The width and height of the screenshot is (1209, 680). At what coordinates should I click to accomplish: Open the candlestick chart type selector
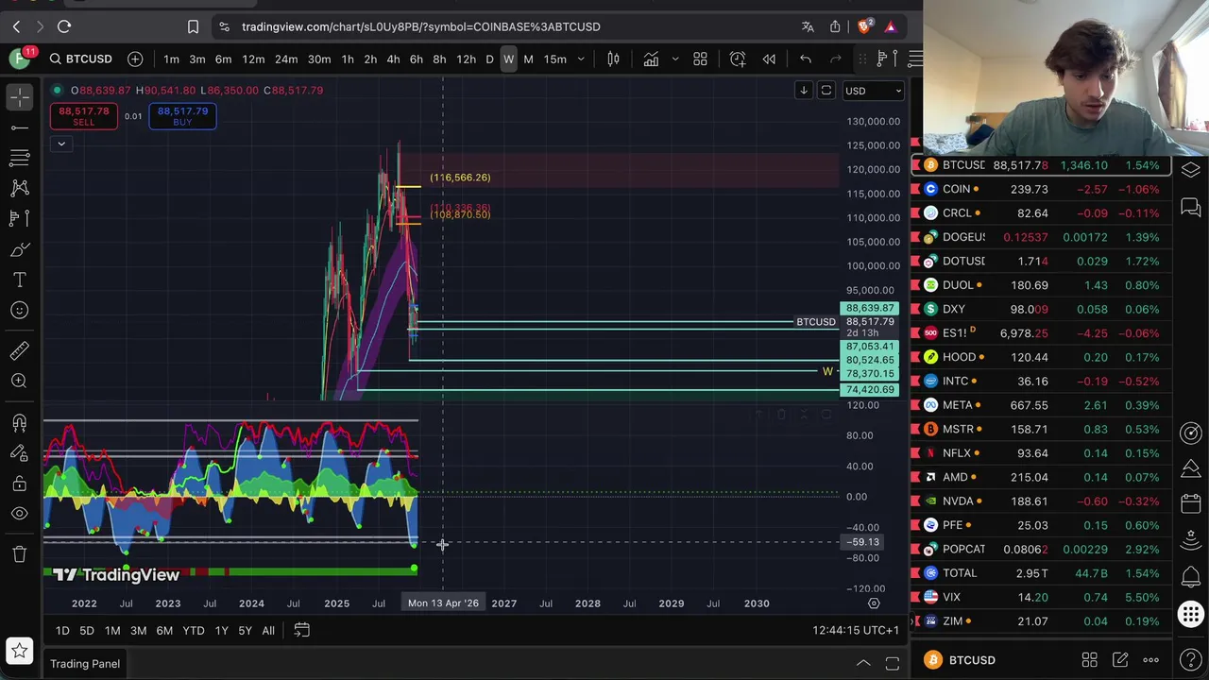click(x=613, y=59)
